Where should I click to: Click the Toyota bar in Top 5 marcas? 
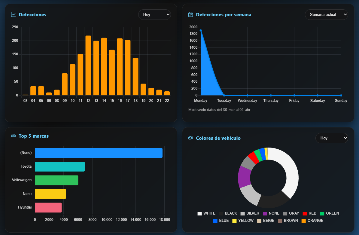coord(60,166)
